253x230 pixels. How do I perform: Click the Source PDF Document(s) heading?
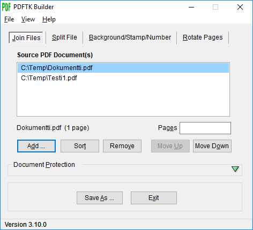(x=55, y=55)
